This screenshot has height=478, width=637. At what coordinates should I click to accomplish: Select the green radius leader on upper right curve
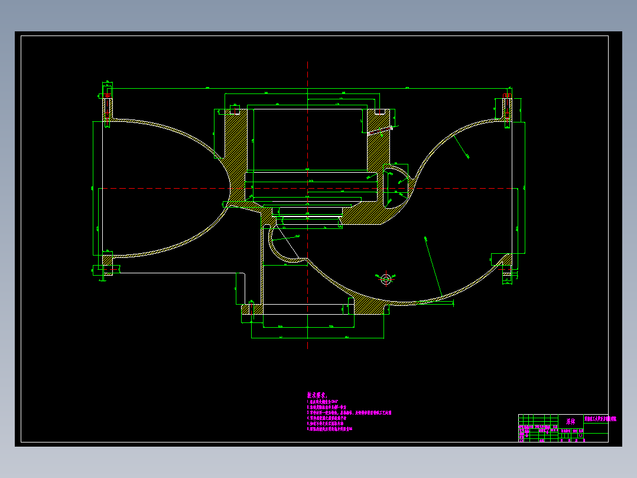pyautogui.click(x=461, y=147)
